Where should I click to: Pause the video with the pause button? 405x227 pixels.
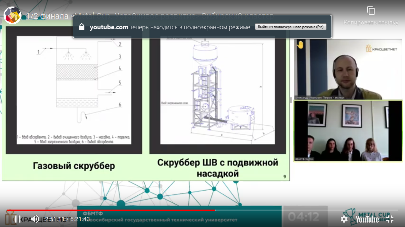click(17, 219)
